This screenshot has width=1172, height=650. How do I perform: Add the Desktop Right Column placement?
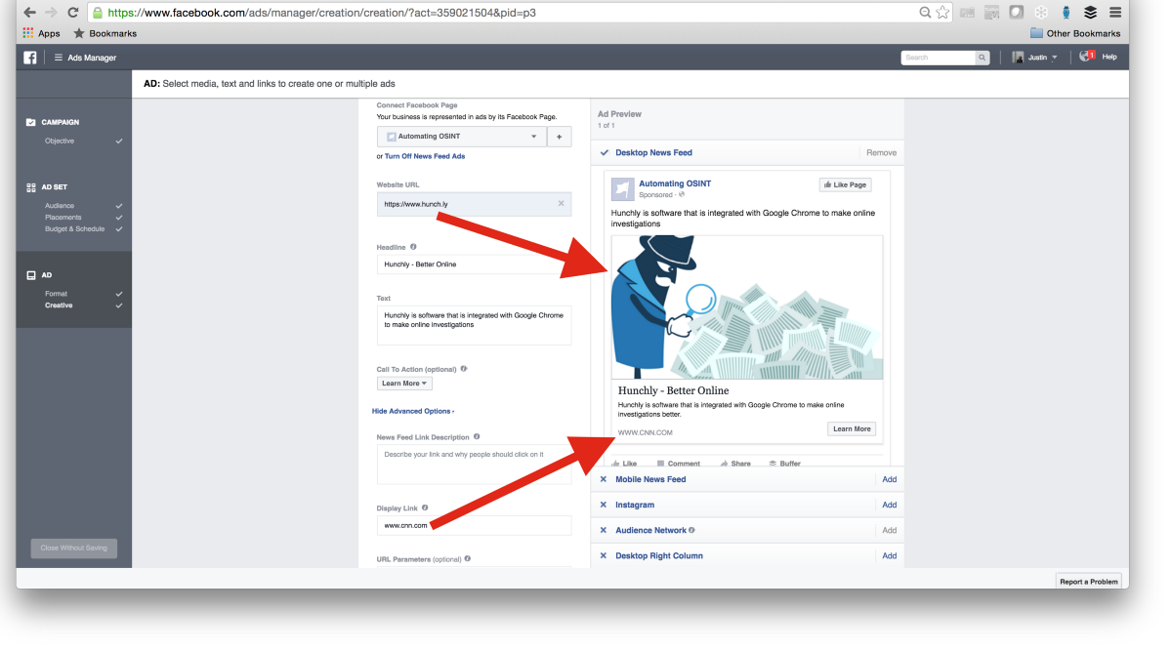(890, 555)
